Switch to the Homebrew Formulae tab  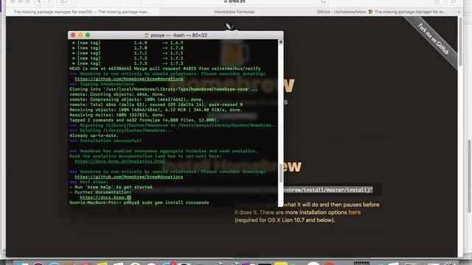[235, 12]
